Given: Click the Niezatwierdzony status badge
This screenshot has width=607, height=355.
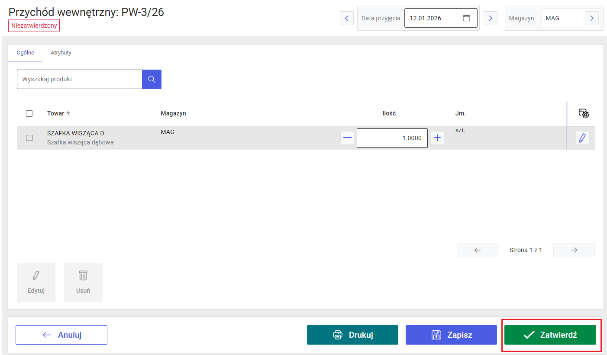Looking at the screenshot, I should coord(34,26).
